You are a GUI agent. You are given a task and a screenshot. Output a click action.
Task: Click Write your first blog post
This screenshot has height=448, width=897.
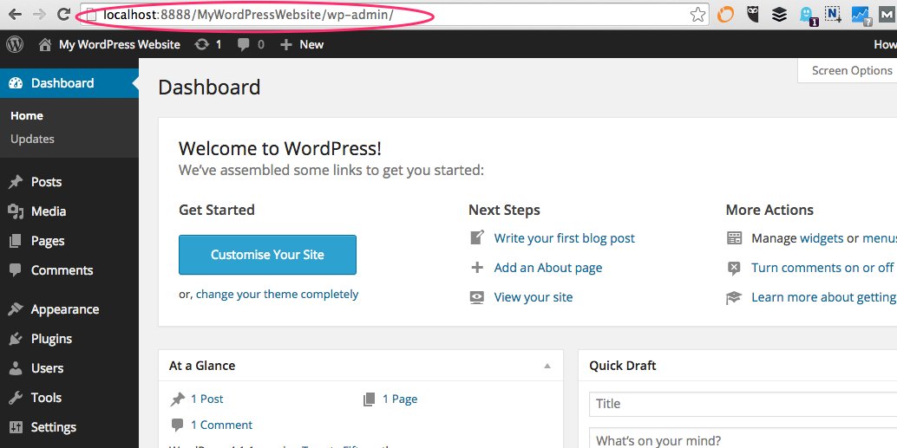coord(564,238)
